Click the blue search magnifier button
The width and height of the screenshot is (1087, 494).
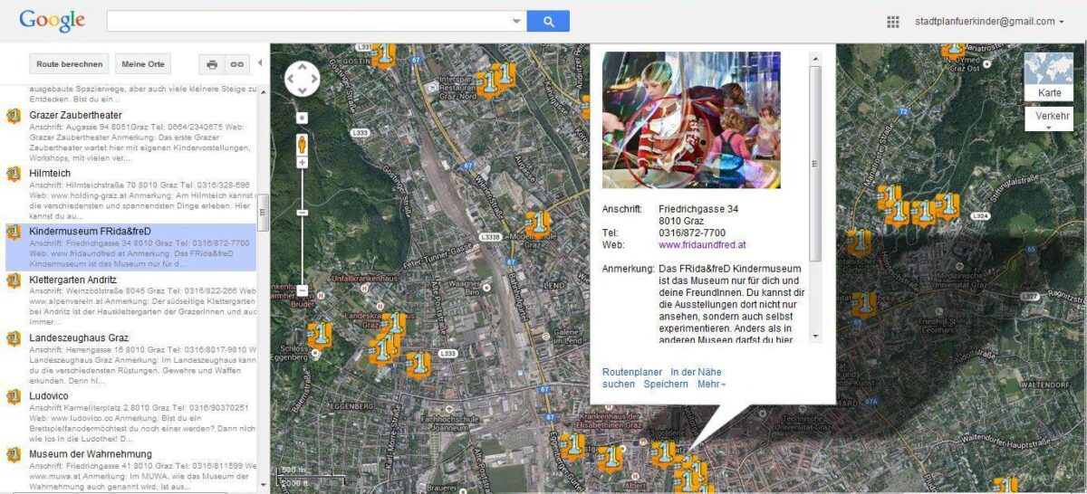pyautogui.click(x=548, y=22)
